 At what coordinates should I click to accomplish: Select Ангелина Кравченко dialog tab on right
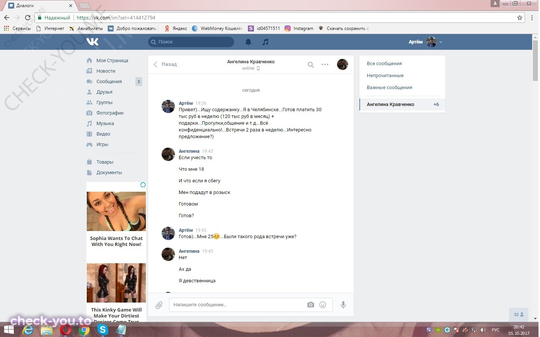coord(402,104)
